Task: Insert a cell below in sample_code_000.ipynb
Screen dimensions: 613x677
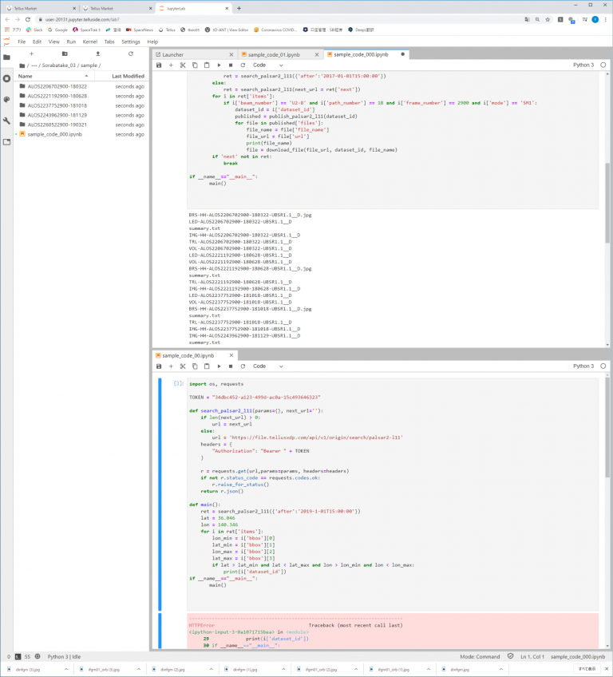Action: tap(171, 65)
